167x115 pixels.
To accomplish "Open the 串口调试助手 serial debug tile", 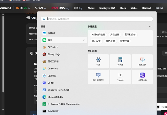I will [98, 77].
